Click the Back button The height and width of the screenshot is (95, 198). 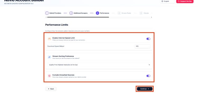[51, 89]
